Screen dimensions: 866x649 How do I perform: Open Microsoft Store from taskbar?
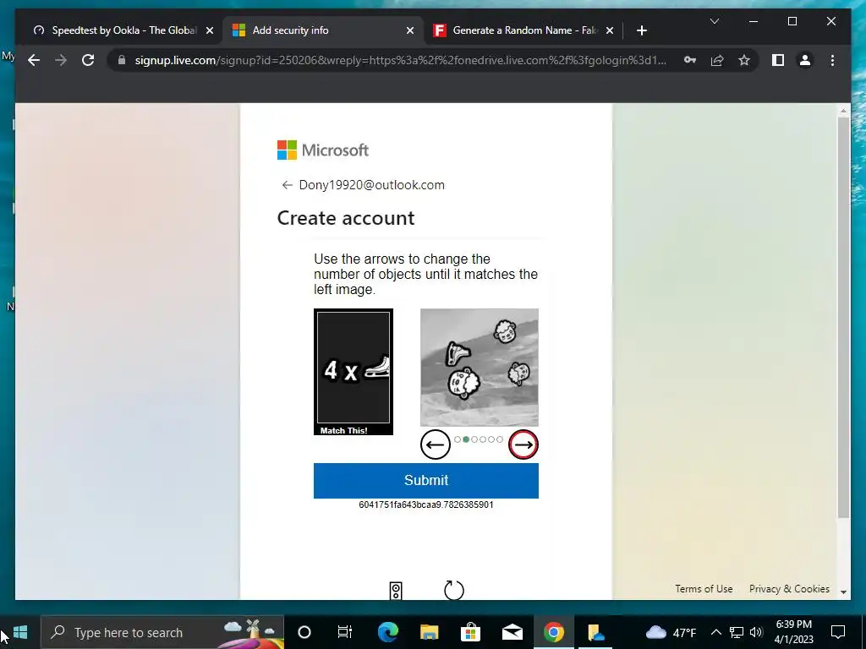(470, 632)
